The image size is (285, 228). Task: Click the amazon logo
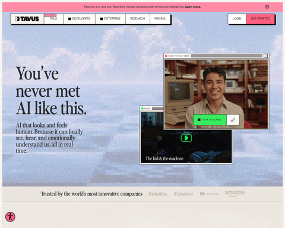235,194
